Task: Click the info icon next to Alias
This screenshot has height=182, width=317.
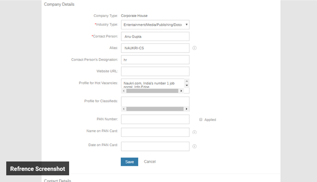Action: (195, 48)
